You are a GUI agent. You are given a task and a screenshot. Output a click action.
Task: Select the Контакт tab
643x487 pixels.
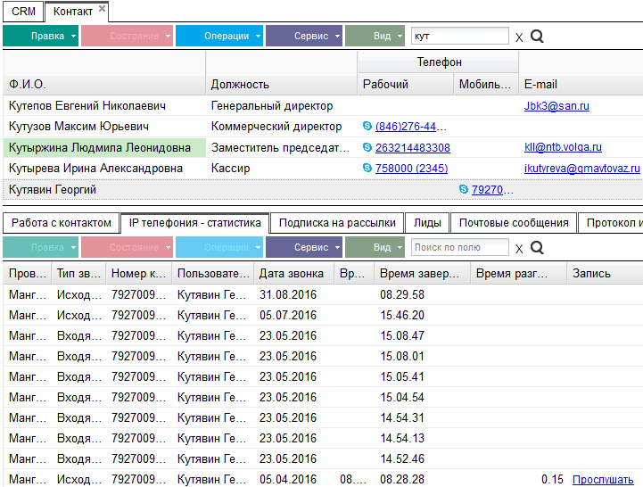[x=73, y=12]
